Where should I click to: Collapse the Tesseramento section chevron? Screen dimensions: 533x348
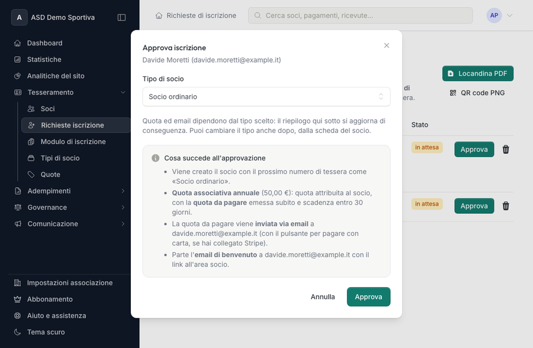(123, 92)
